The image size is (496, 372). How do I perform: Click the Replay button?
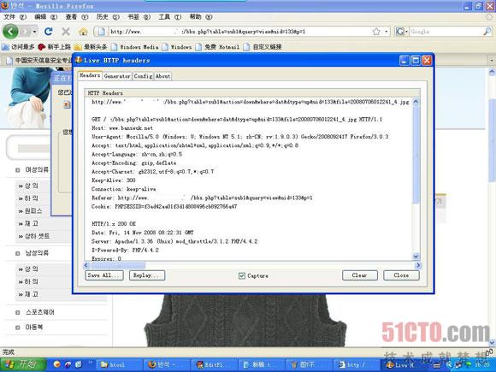[x=147, y=275]
